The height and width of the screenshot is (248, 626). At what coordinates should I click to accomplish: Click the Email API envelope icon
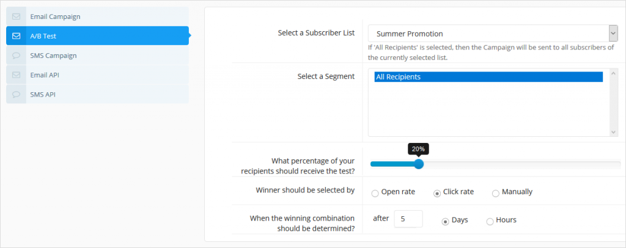16,75
